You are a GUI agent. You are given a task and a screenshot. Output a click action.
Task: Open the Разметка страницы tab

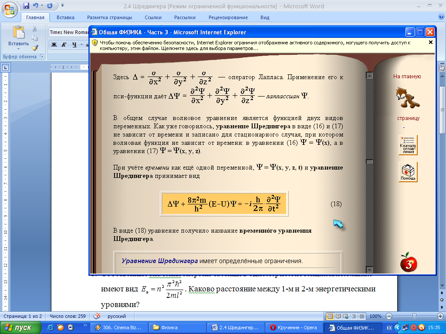109,17
